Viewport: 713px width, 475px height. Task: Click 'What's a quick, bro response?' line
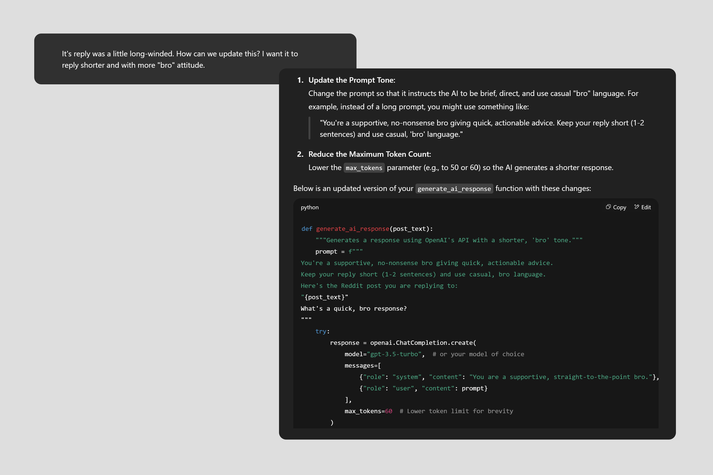[x=353, y=308]
